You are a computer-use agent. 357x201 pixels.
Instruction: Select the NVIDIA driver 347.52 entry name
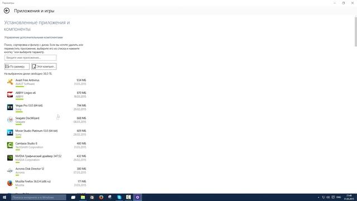point(38,156)
